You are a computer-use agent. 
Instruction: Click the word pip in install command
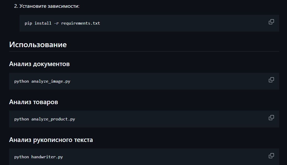28,23
